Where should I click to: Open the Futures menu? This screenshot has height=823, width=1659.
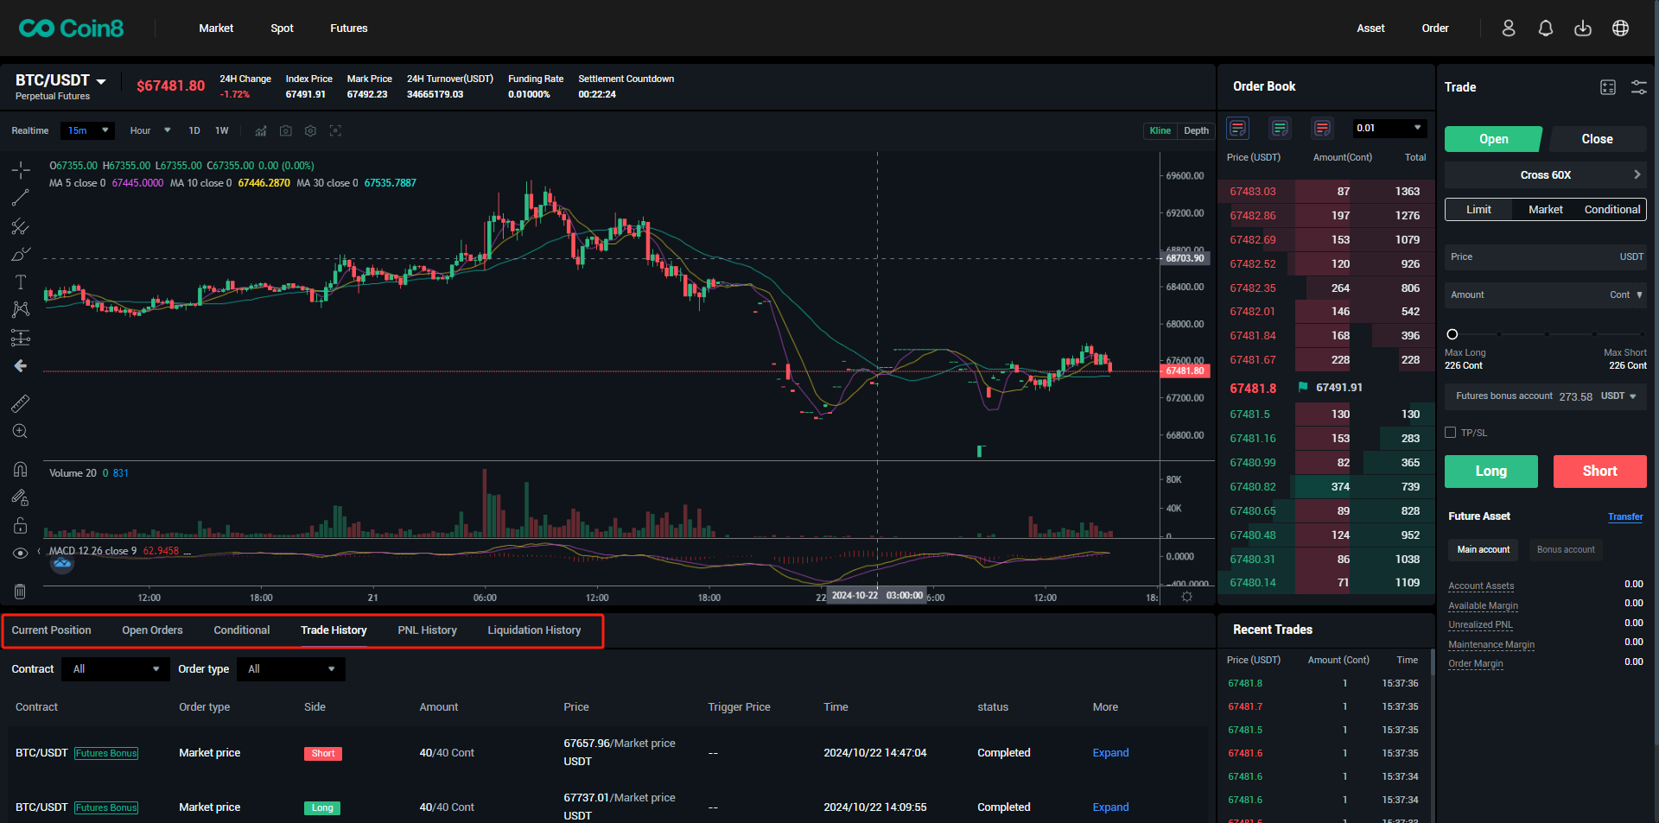point(348,28)
